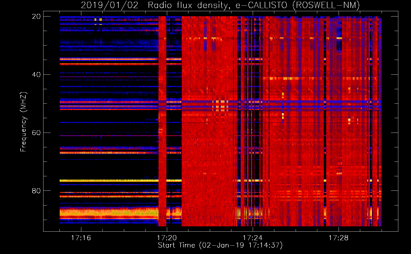Click the 'Start Time (02-Jan-19 17:14:37)' label

tap(220, 245)
